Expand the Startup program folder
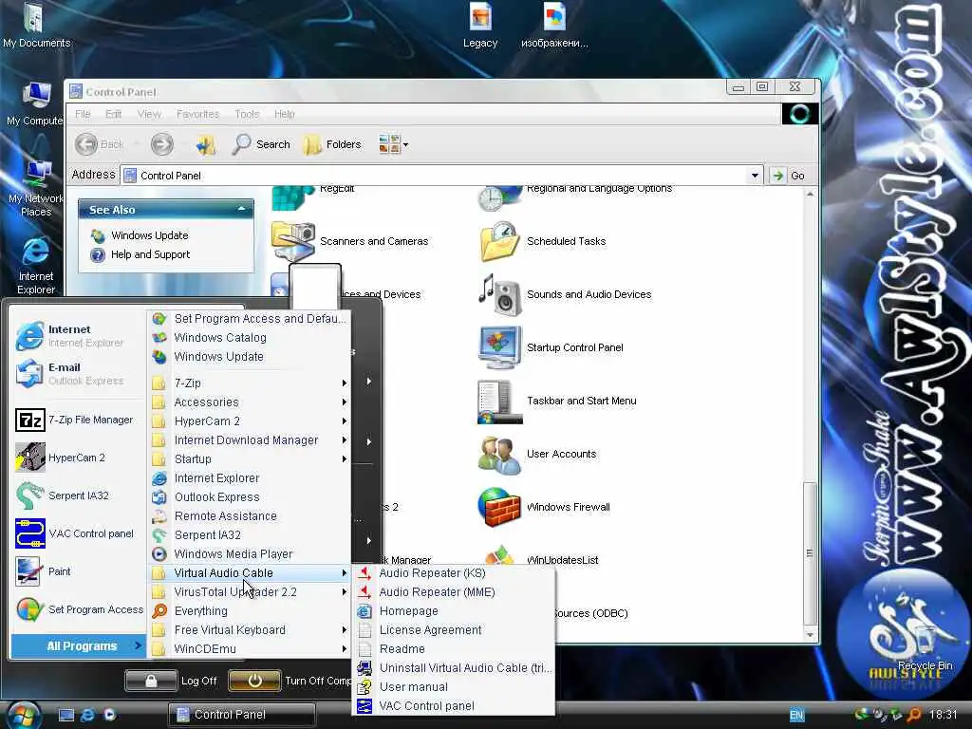Image resolution: width=972 pixels, height=729 pixels. click(250, 459)
